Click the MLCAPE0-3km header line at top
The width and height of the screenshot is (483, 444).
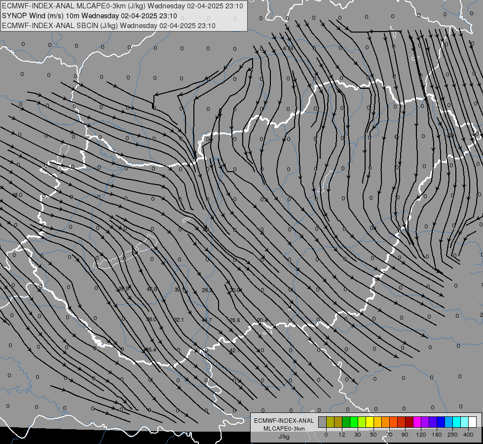(x=122, y=6)
